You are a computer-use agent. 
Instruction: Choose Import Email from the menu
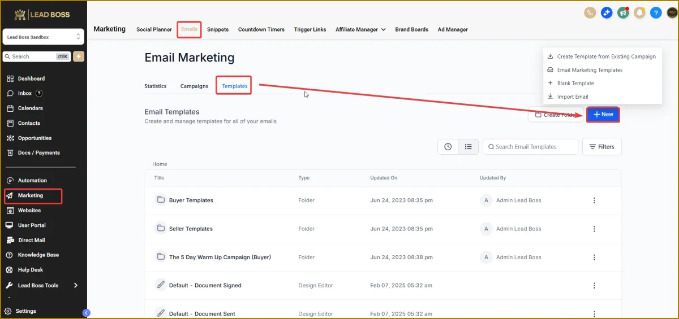(573, 97)
